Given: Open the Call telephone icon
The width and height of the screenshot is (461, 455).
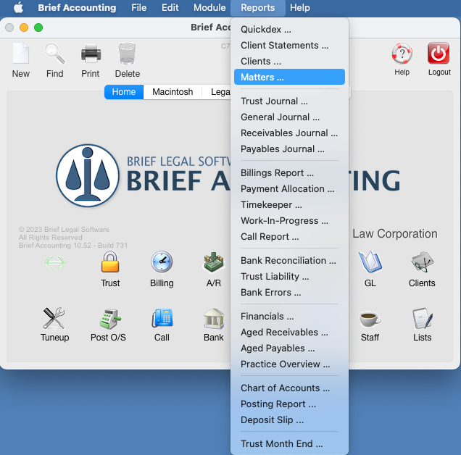Looking at the screenshot, I should (x=162, y=318).
